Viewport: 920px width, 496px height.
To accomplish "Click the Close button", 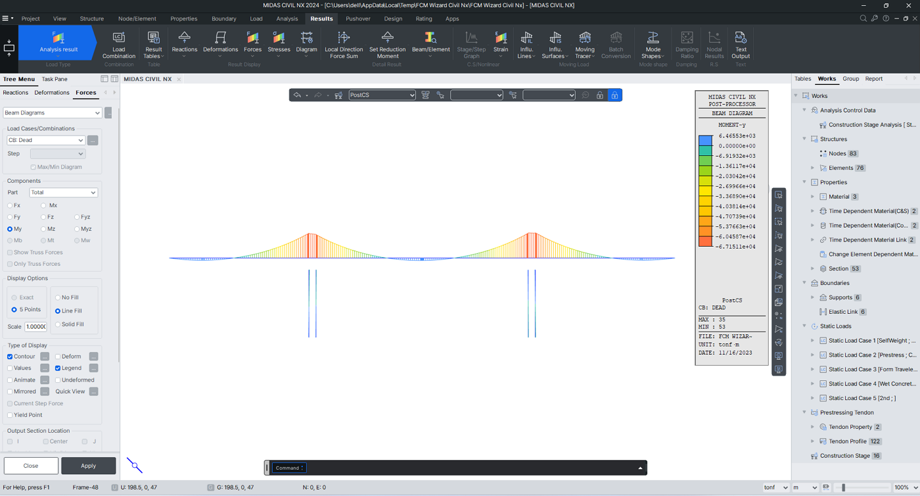I will [x=31, y=466].
